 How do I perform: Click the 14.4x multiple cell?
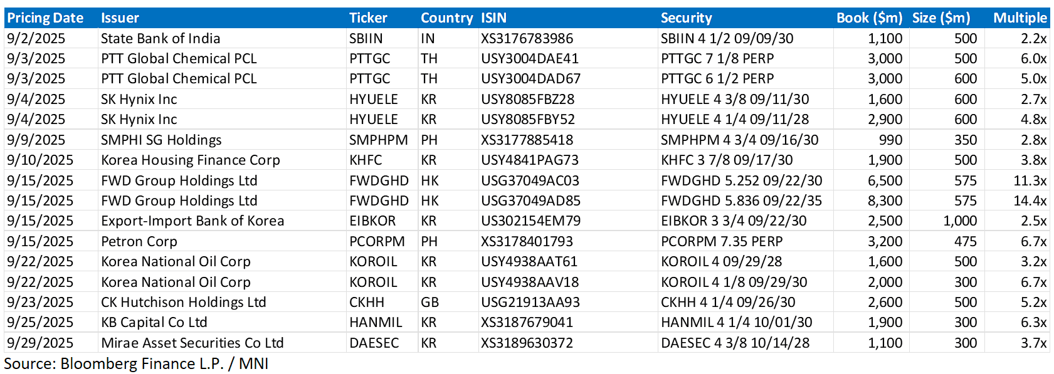[1030, 201]
